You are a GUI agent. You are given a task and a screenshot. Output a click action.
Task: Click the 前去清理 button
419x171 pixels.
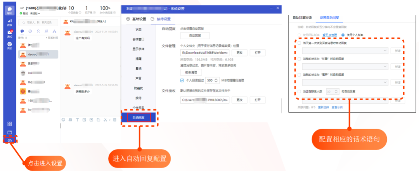pos(190,72)
